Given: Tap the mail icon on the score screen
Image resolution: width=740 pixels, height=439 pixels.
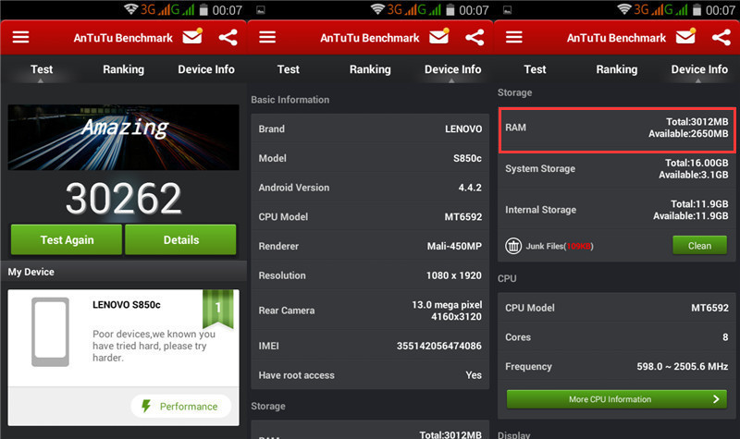Looking at the screenshot, I should [192, 38].
